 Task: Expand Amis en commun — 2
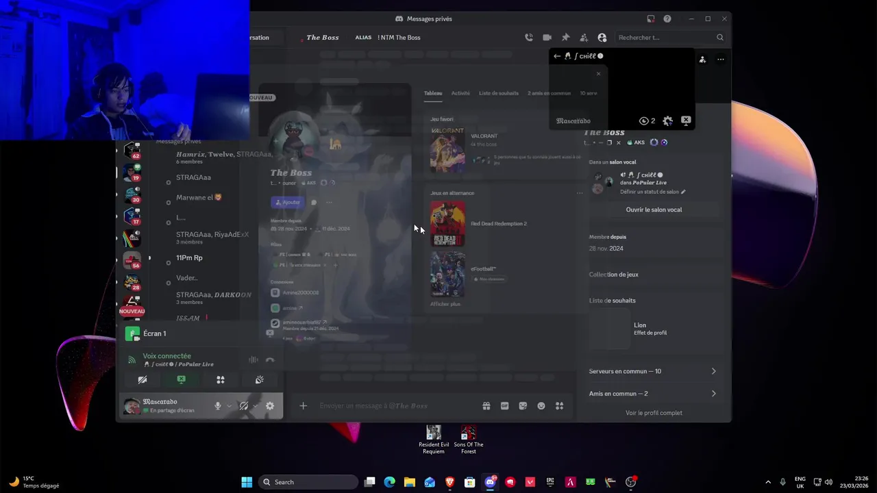654,394
